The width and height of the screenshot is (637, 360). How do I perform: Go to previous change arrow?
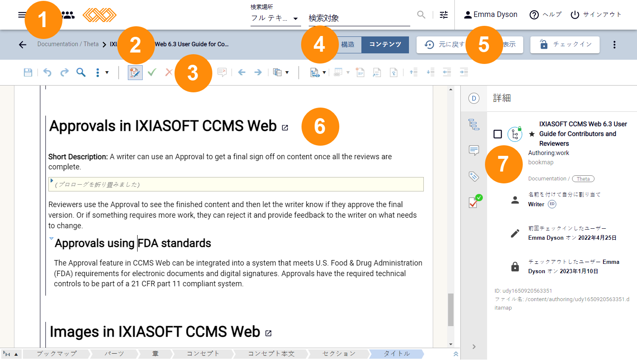point(242,72)
